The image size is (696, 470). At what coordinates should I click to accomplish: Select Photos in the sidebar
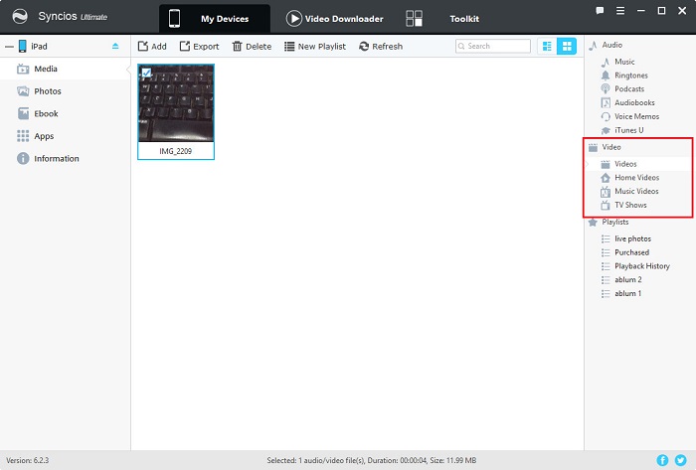(66, 91)
